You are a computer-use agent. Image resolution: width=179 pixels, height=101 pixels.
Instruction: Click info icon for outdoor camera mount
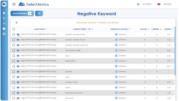click(116, 40)
